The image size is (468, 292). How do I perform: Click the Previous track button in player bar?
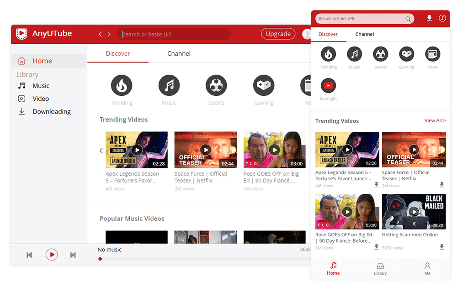(29, 255)
